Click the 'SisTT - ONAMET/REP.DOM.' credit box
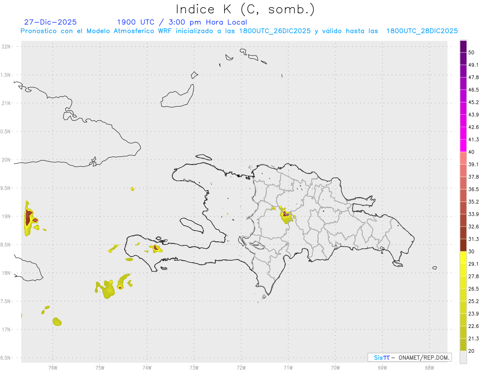482x373 pixels. coord(409,357)
